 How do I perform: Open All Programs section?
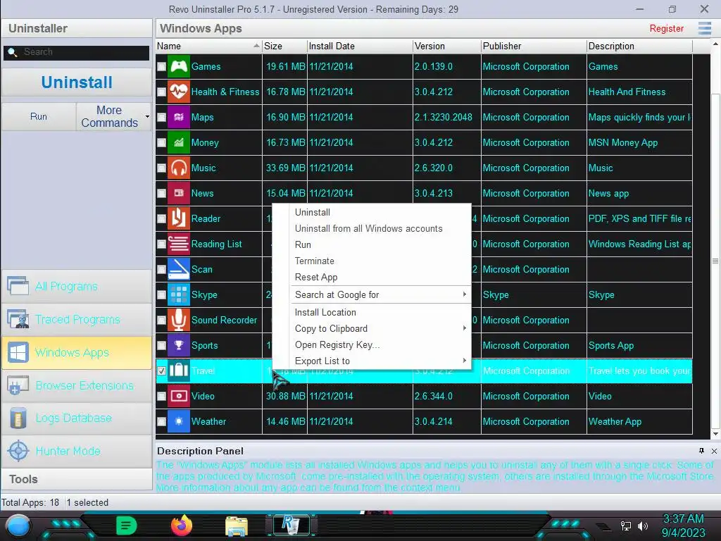(x=76, y=287)
